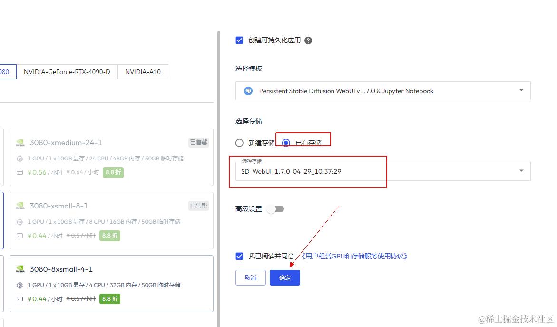Click the Stable Diffusion template logo icon
The height and width of the screenshot is (327, 557).
(248, 91)
